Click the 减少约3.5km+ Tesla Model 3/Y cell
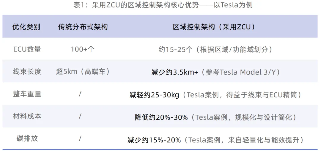 pyautogui.click(x=215, y=72)
